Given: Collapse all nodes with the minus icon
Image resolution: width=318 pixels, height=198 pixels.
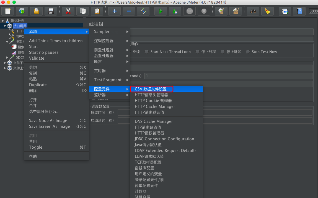Looking at the screenshot, I should coord(129,11).
